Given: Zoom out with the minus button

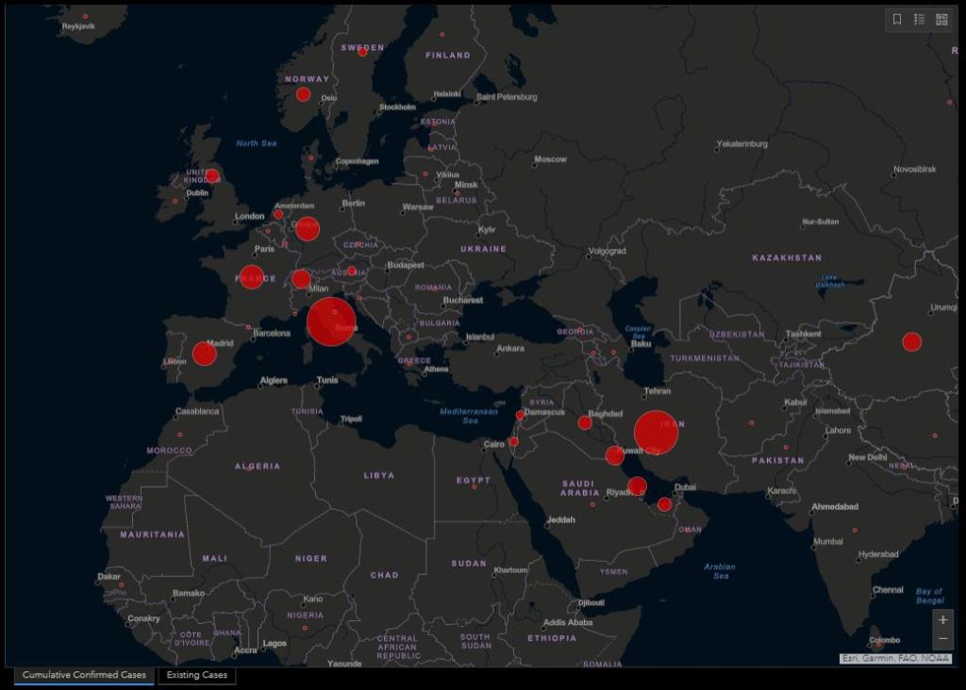Looking at the screenshot, I should (x=942, y=639).
